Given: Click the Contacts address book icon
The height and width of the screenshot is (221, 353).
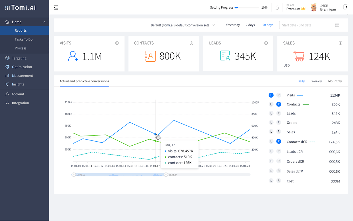Looking at the screenshot, I should (x=150, y=56).
